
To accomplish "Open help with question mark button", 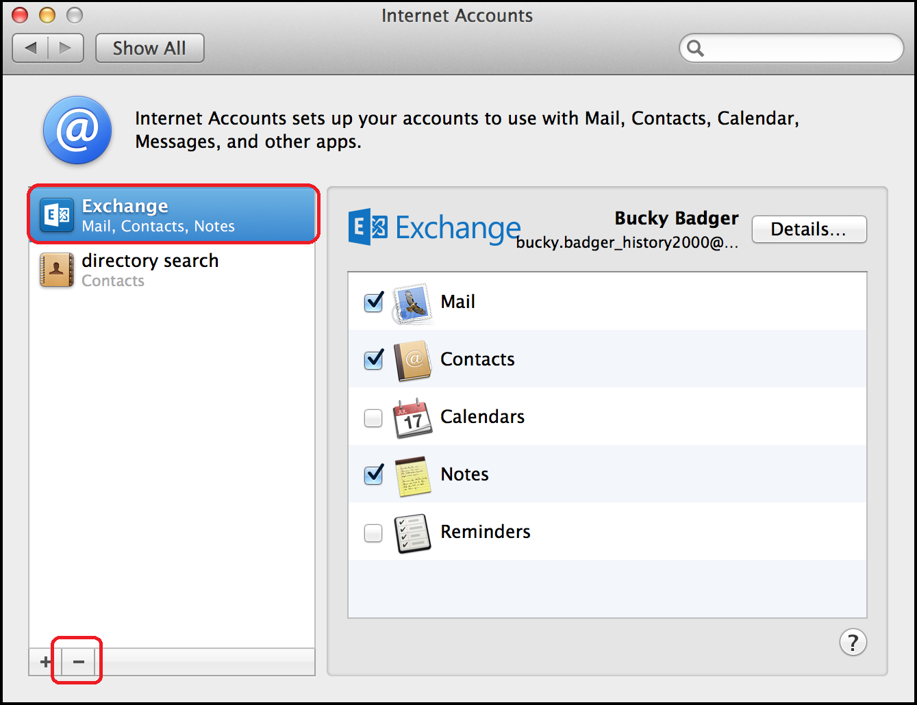I will tap(853, 643).
